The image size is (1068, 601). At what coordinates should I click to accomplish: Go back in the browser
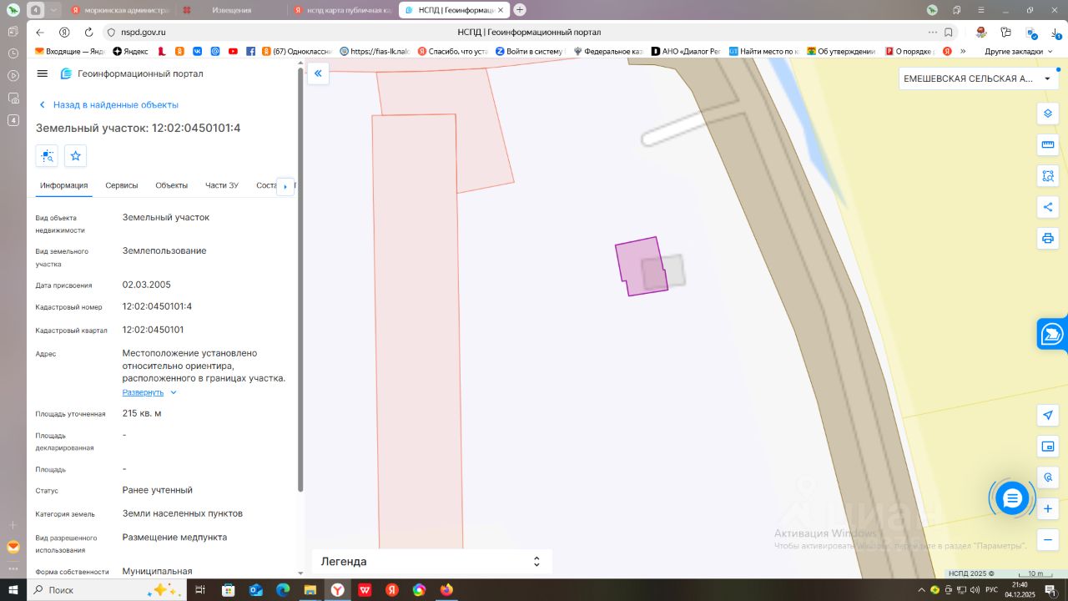tap(40, 33)
